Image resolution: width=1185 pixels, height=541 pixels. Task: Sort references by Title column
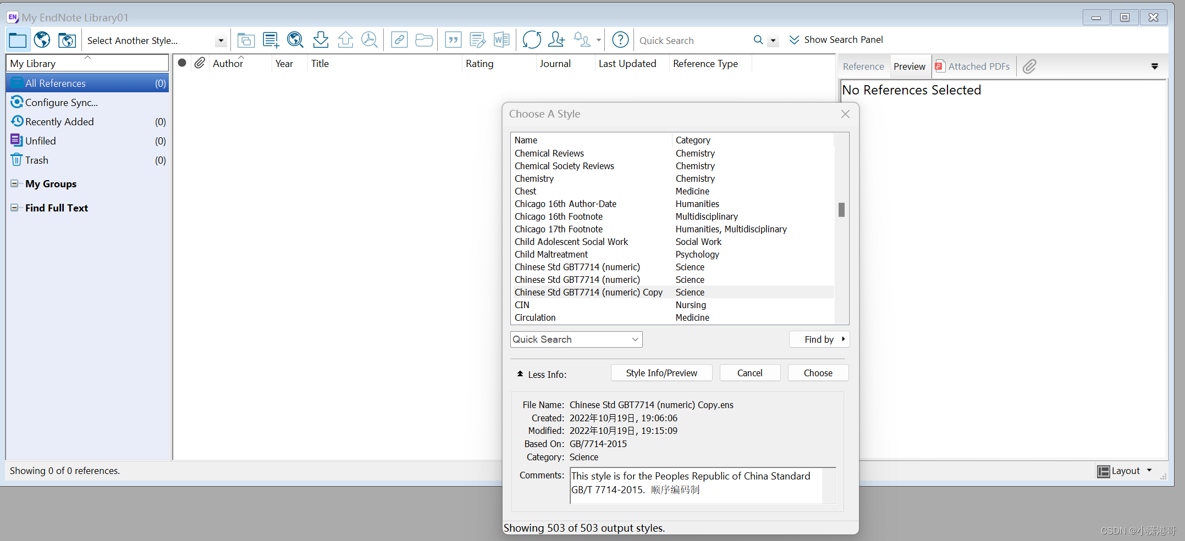pyautogui.click(x=384, y=63)
